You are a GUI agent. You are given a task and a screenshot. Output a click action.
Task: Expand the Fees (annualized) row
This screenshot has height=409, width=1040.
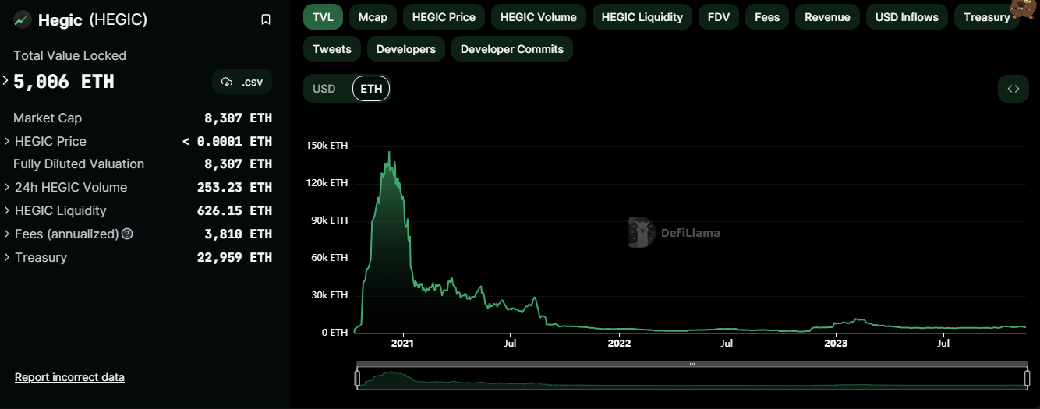tap(7, 234)
